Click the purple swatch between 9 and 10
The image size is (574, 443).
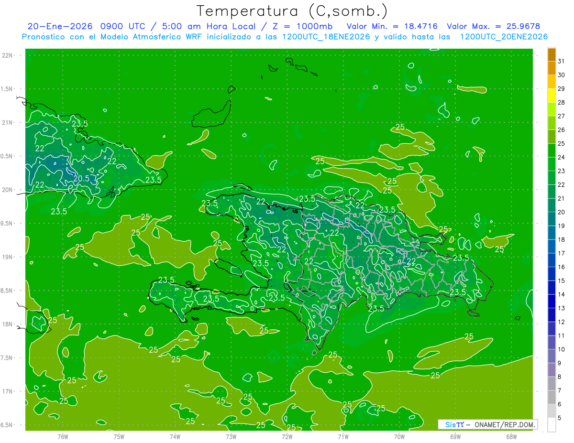tap(552, 356)
